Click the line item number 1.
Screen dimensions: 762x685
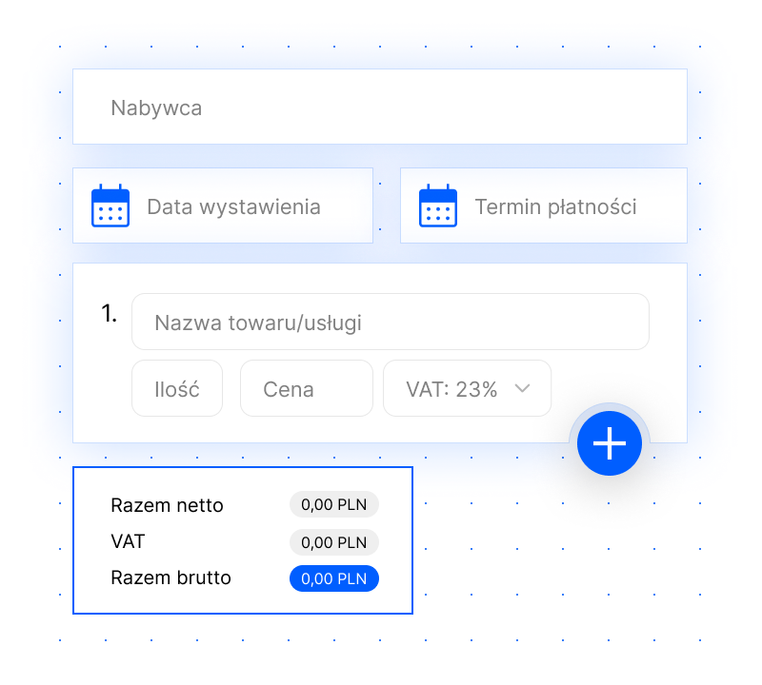pos(110,314)
